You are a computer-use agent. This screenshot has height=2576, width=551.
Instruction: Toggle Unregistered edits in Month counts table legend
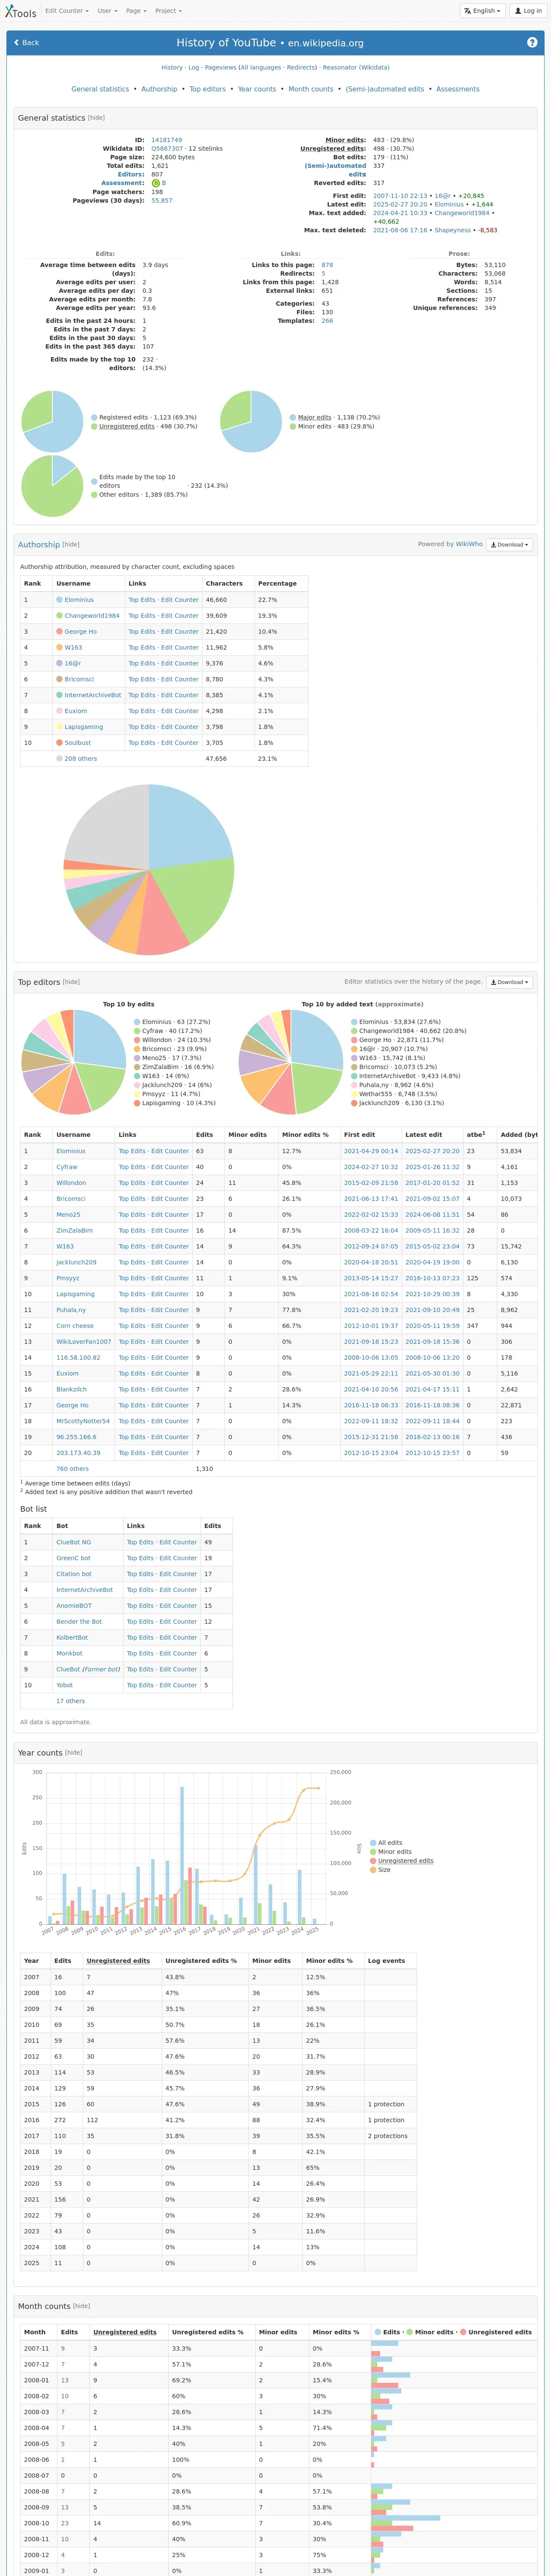pos(496,2332)
